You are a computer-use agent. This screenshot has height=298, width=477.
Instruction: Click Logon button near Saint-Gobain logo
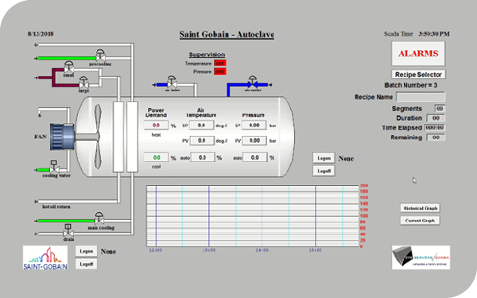pyautogui.click(x=86, y=251)
